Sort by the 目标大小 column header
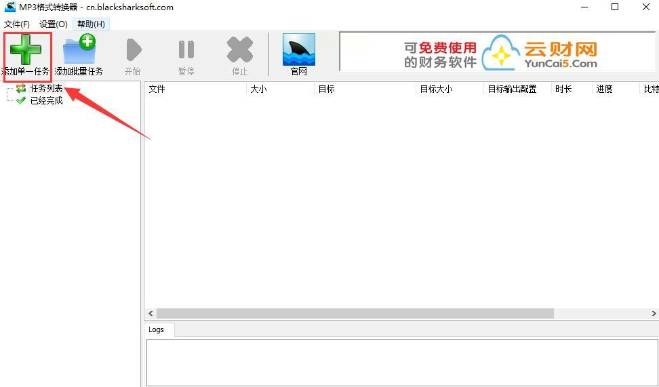This screenshot has height=387, width=659. pos(450,89)
